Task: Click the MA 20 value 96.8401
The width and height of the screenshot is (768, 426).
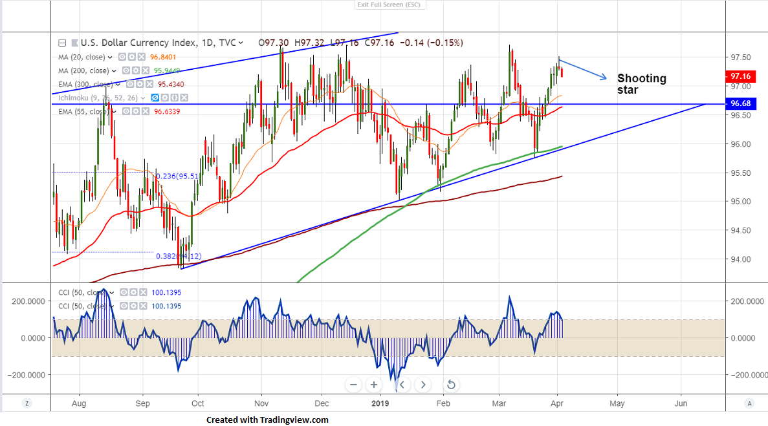Action: 163,58
